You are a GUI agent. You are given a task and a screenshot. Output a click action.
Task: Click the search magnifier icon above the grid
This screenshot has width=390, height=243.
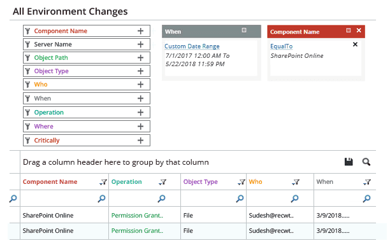click(366, 162)
